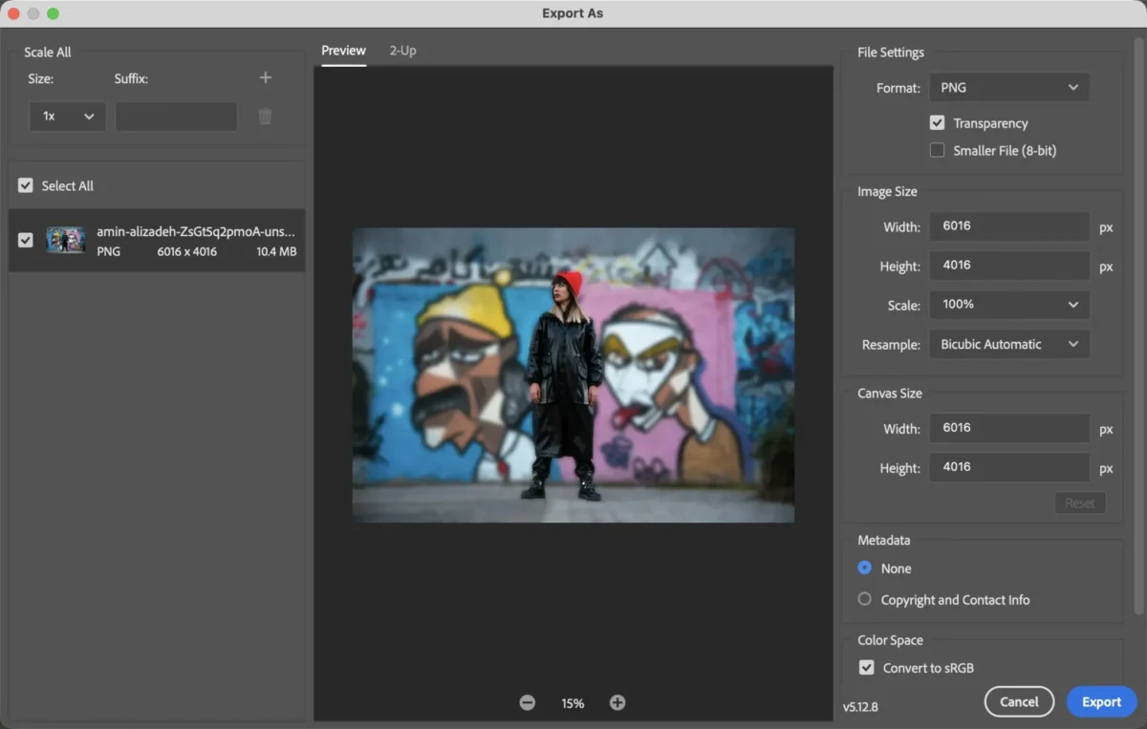Zoom out preview with minus icon
This screenshot has width=1147, height=729.
[x=528, y=703]
